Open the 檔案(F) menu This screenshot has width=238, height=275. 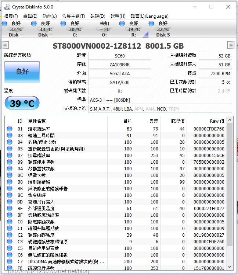[11, 16]
